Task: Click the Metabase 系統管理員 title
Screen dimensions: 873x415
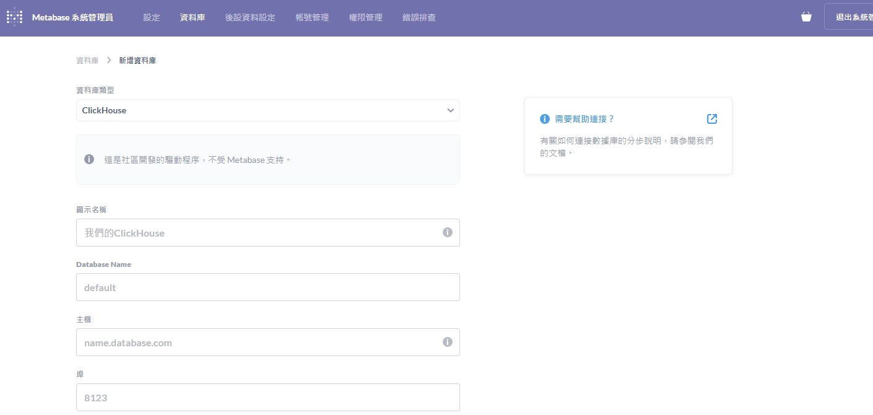Action: 72,17
